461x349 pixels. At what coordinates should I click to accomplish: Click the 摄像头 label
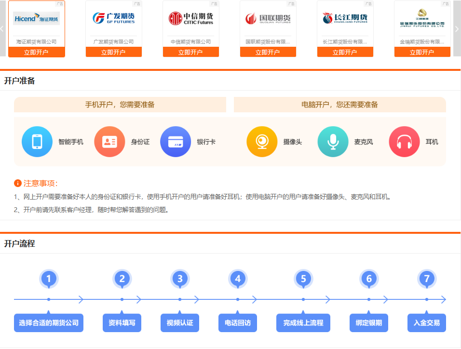(293, 142)
